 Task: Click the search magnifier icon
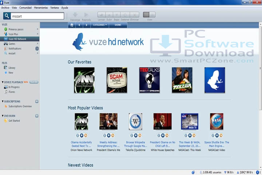point(7,16)
